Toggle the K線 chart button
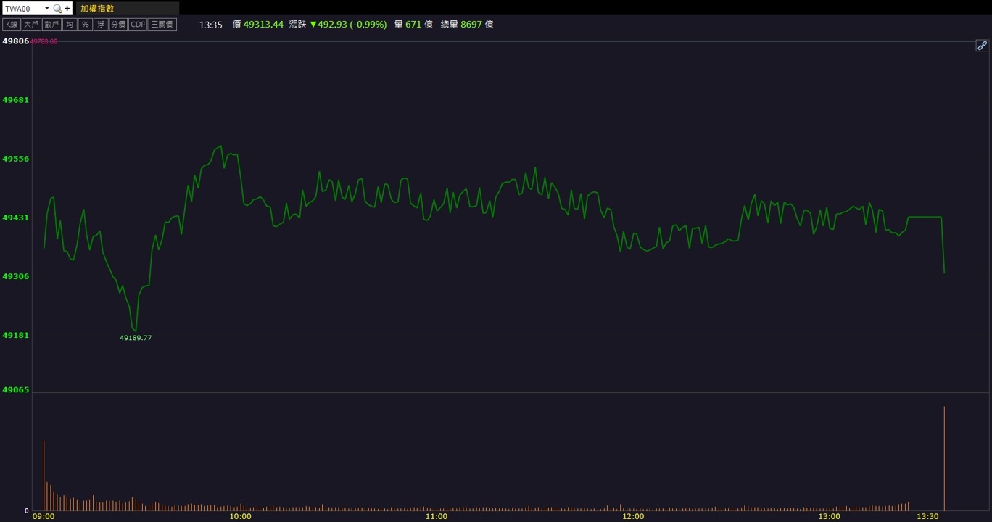The image size is (992, 522). 12,25
